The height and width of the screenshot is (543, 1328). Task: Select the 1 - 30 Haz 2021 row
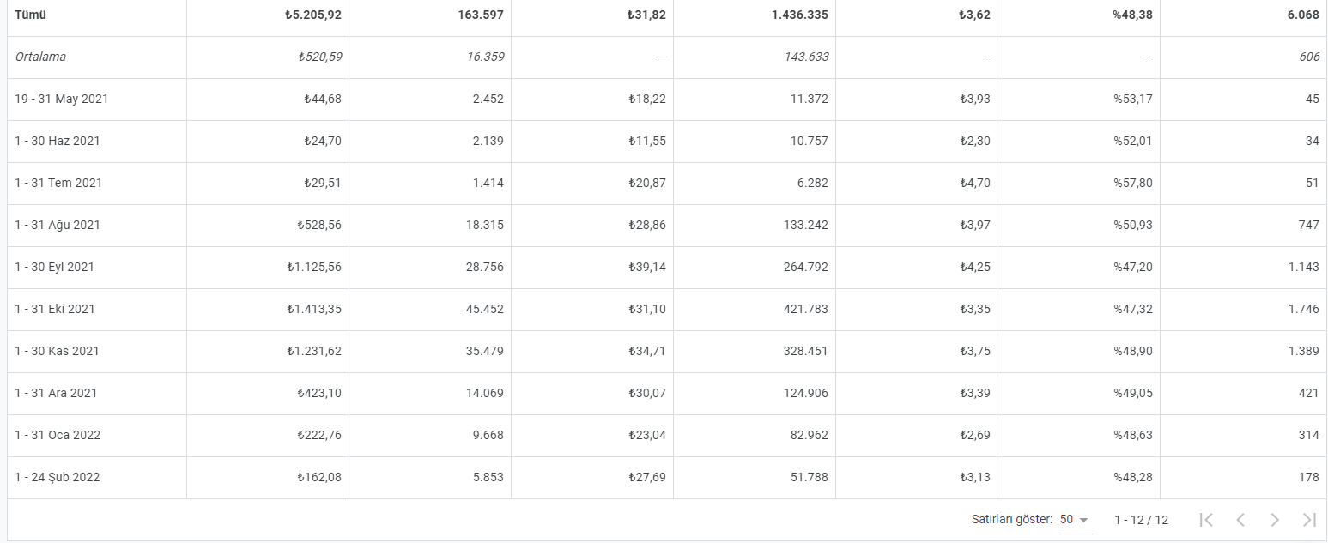[667, 141]
